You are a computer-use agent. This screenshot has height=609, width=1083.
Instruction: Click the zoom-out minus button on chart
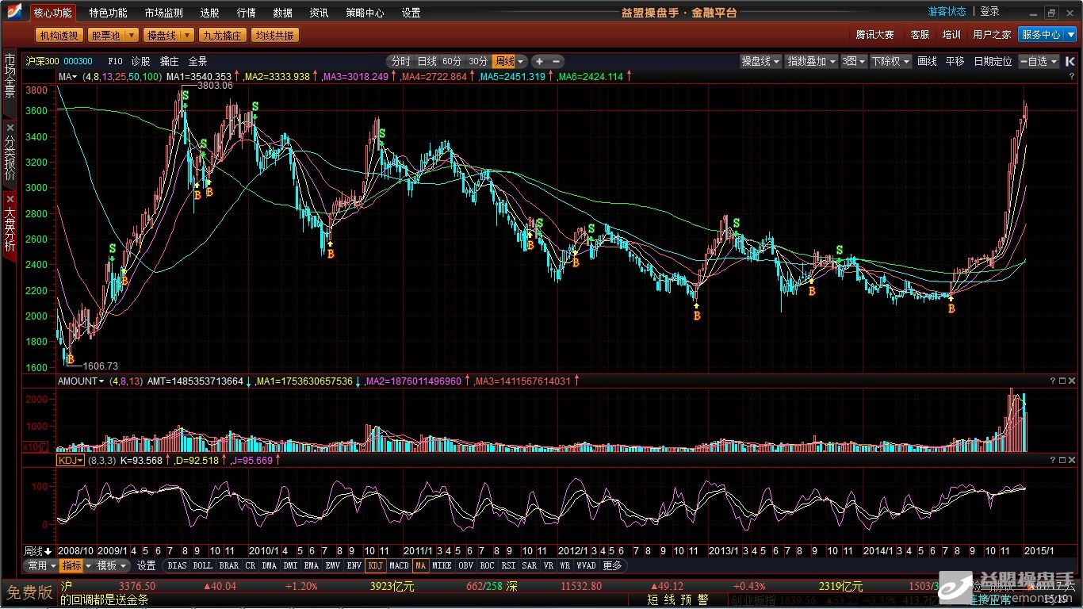click(557, 61)
